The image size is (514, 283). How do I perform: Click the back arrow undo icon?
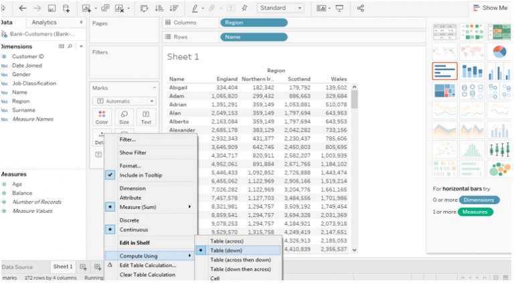22,8
